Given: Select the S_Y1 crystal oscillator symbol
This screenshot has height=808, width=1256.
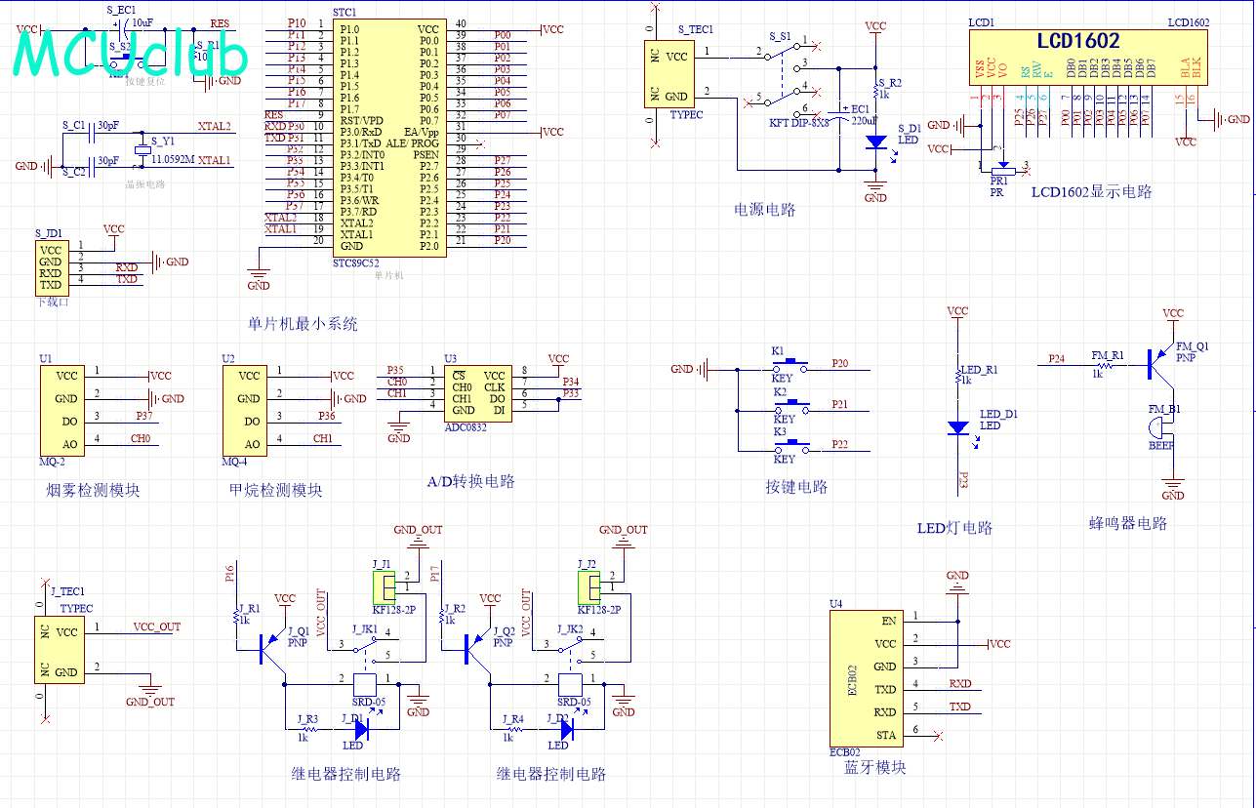Looking at the screenshot, I should pos(143,146).
